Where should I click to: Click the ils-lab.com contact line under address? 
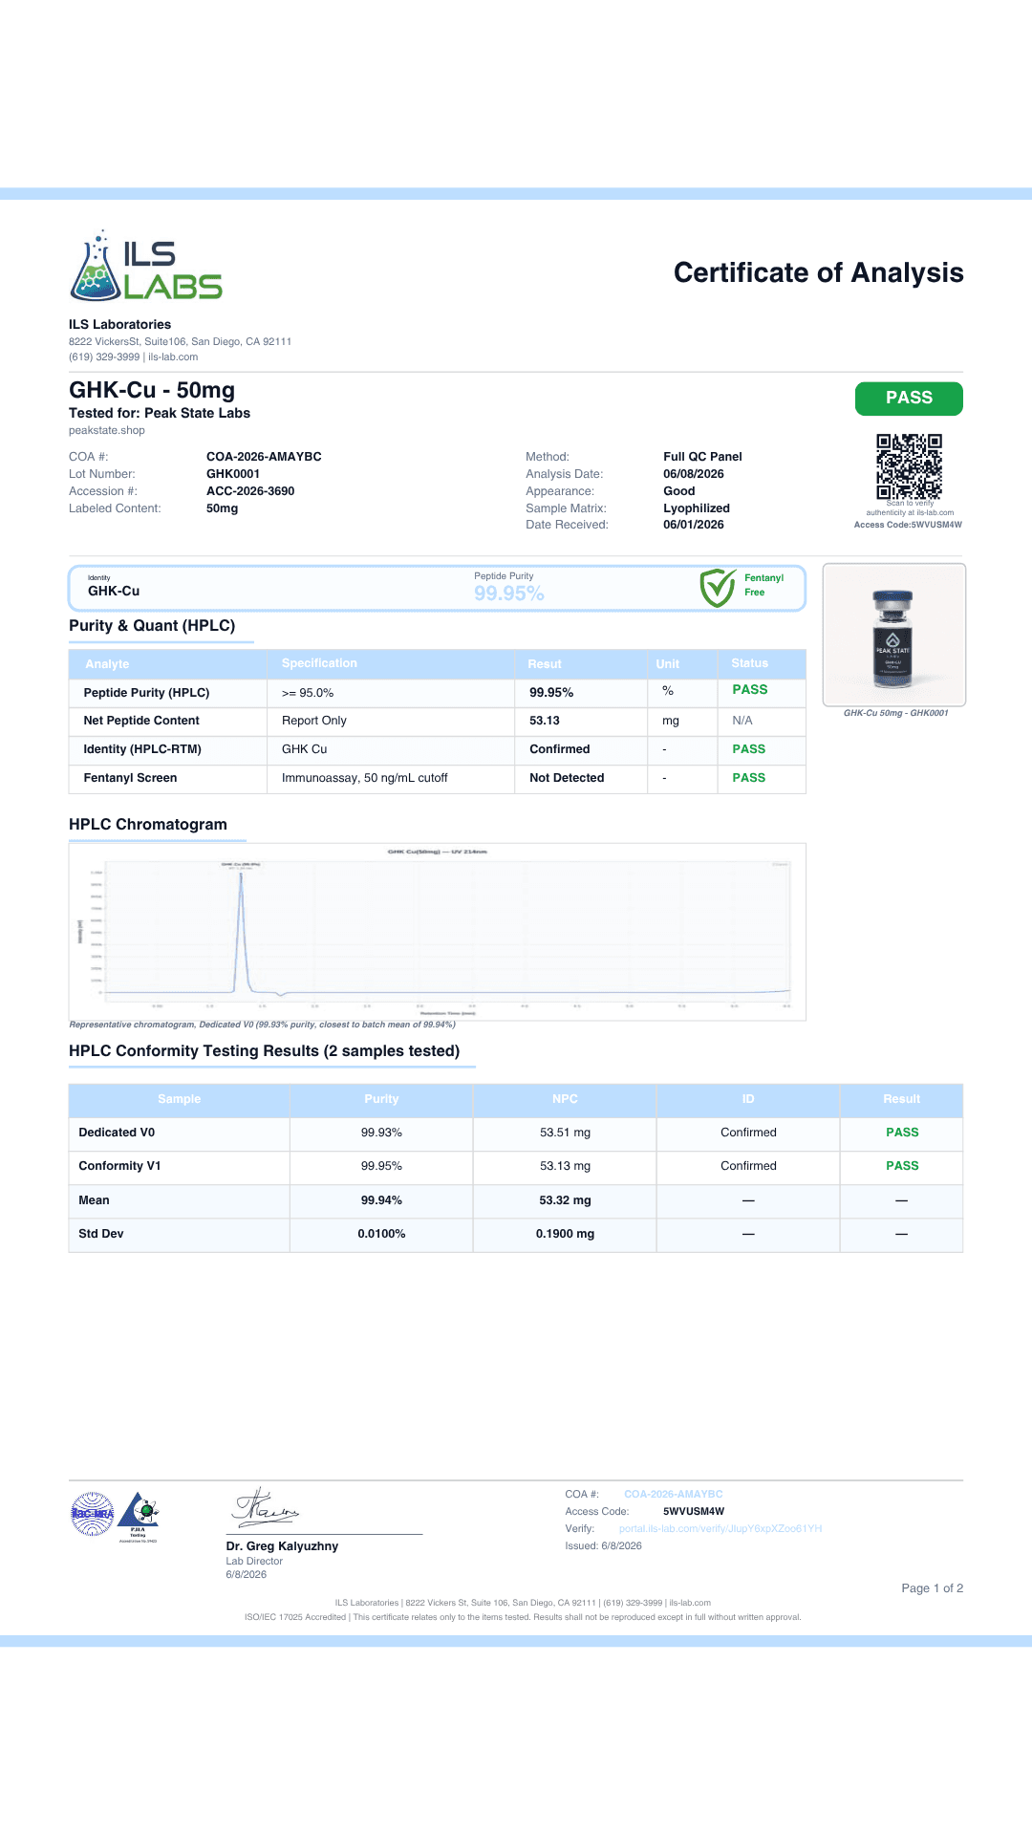click(133, 357)
